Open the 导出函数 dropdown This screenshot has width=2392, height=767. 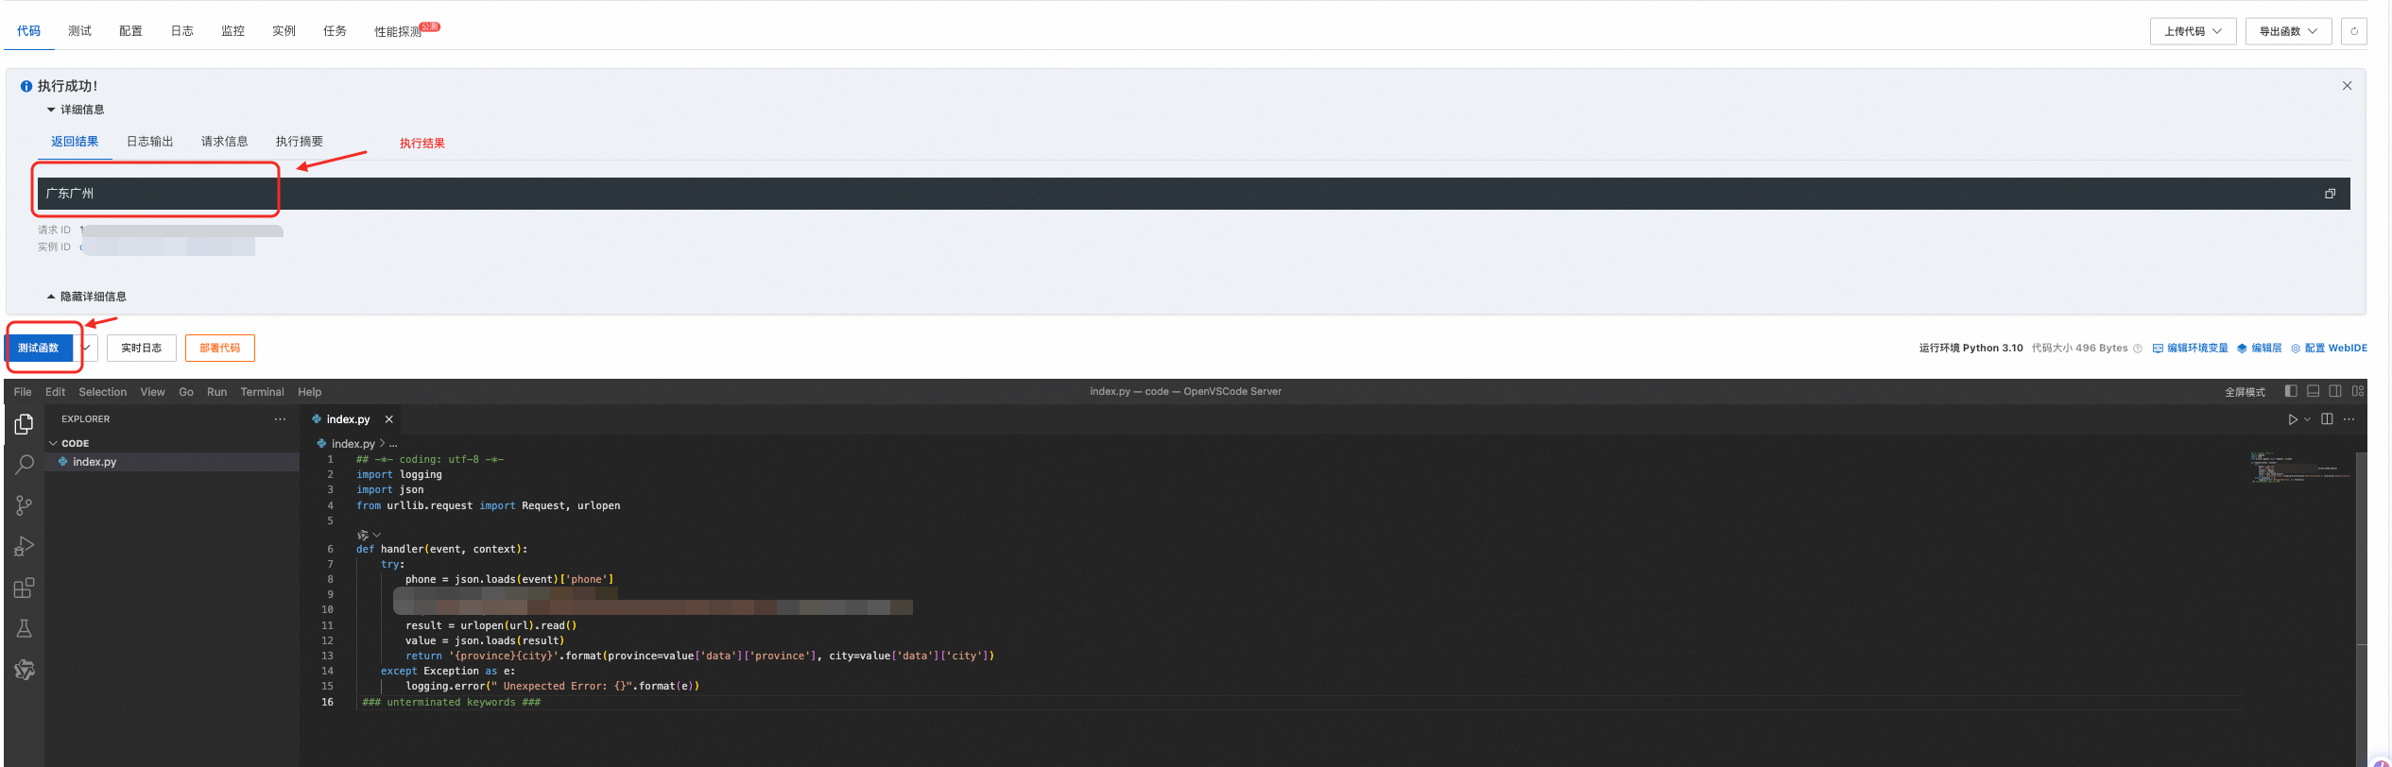point(2288,31)
